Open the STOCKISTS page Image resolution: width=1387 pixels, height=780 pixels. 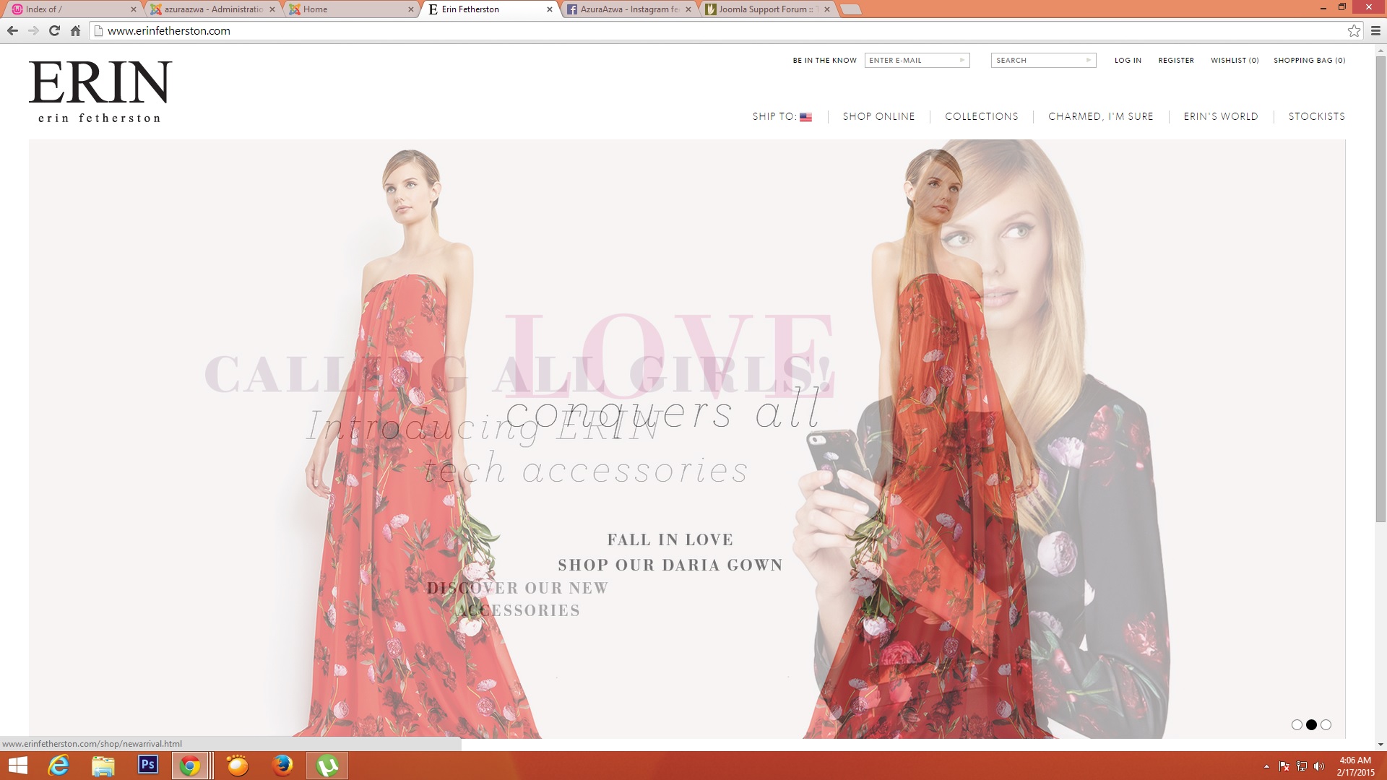[1316, 116]
